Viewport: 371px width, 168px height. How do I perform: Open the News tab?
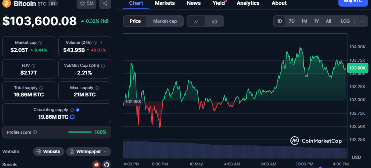tap(194, 3)
